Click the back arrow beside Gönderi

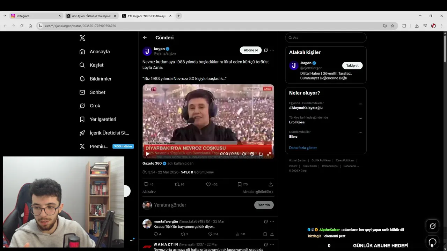[x=145, y=38]
